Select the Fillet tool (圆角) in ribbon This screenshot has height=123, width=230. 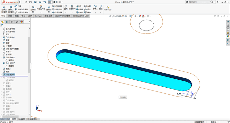[66, 8]
